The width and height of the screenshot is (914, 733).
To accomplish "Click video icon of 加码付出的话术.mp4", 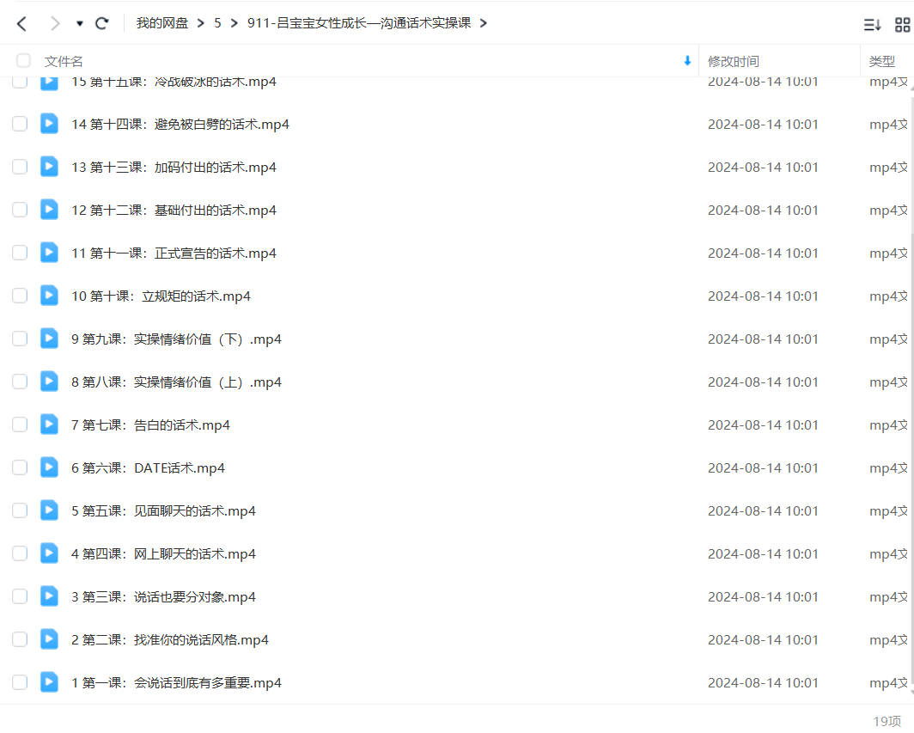I will [x=49, y=167].
